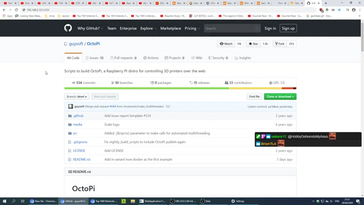Click the Watch button
This screenshot has width=364, height=205.
[226, 44]
